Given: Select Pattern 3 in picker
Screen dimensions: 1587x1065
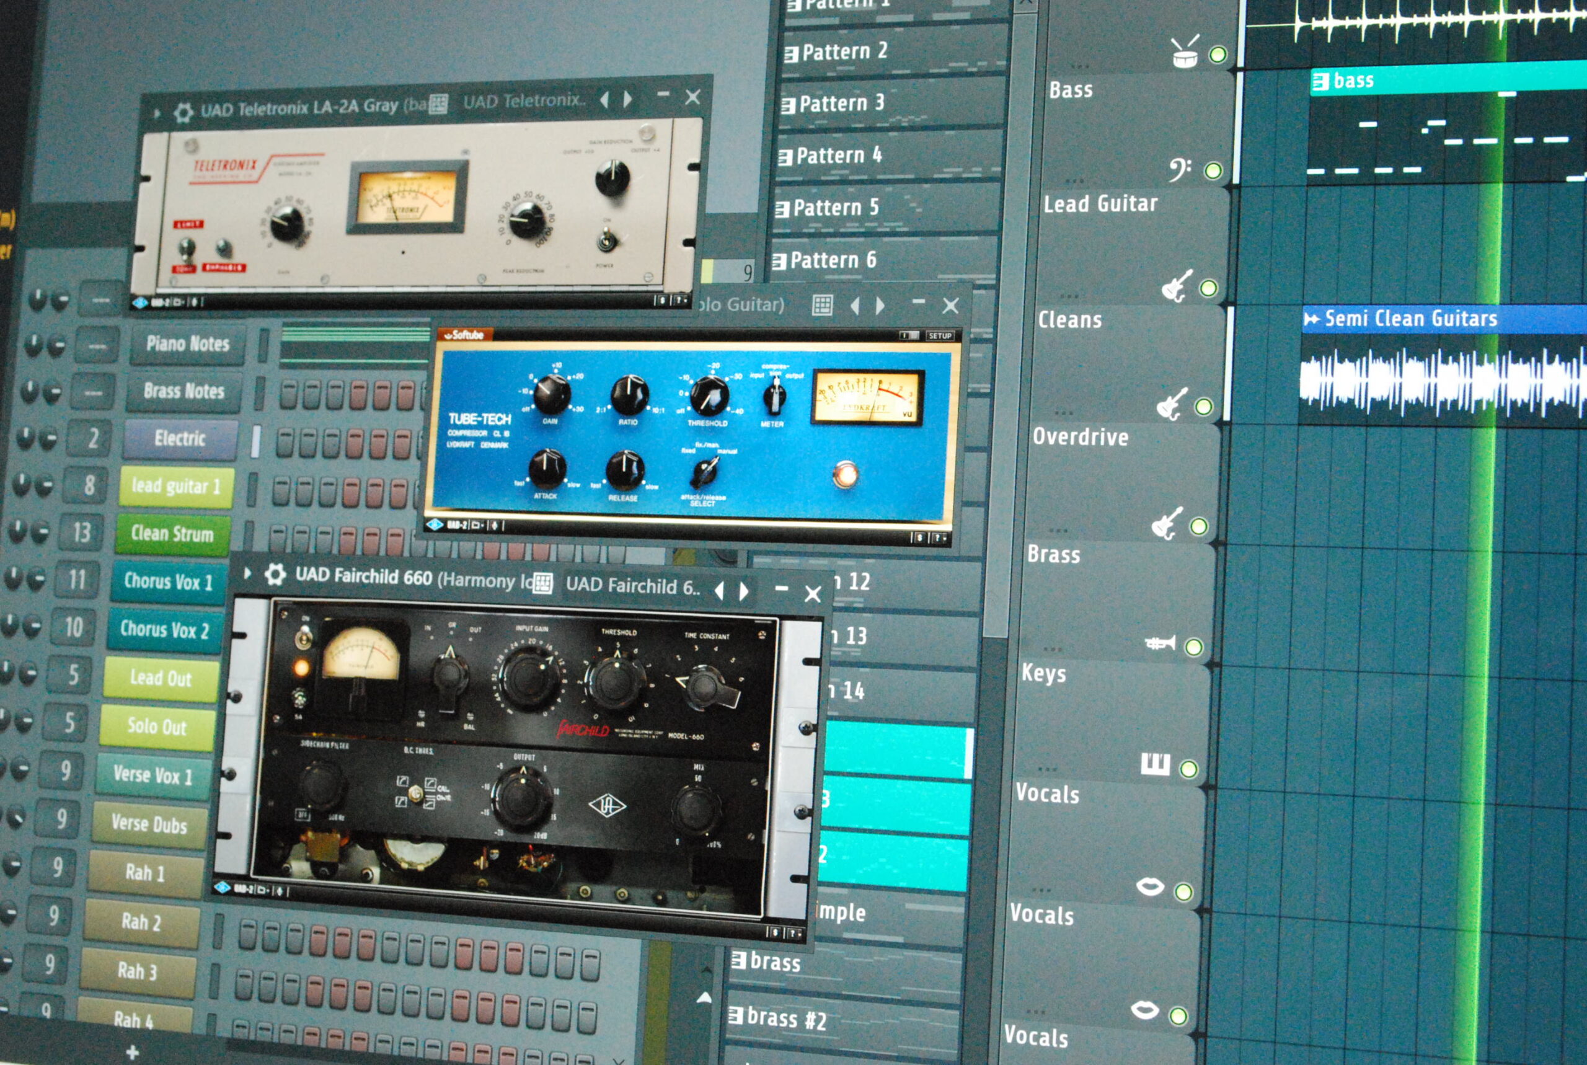Looking at the screenshot, I should [891, 104].
